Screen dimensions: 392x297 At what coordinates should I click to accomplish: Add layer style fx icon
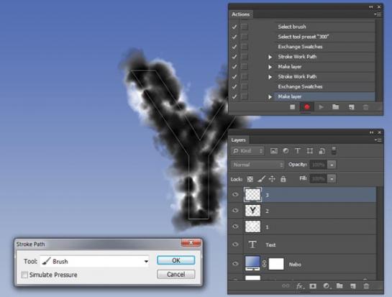(x=299, y=285)
